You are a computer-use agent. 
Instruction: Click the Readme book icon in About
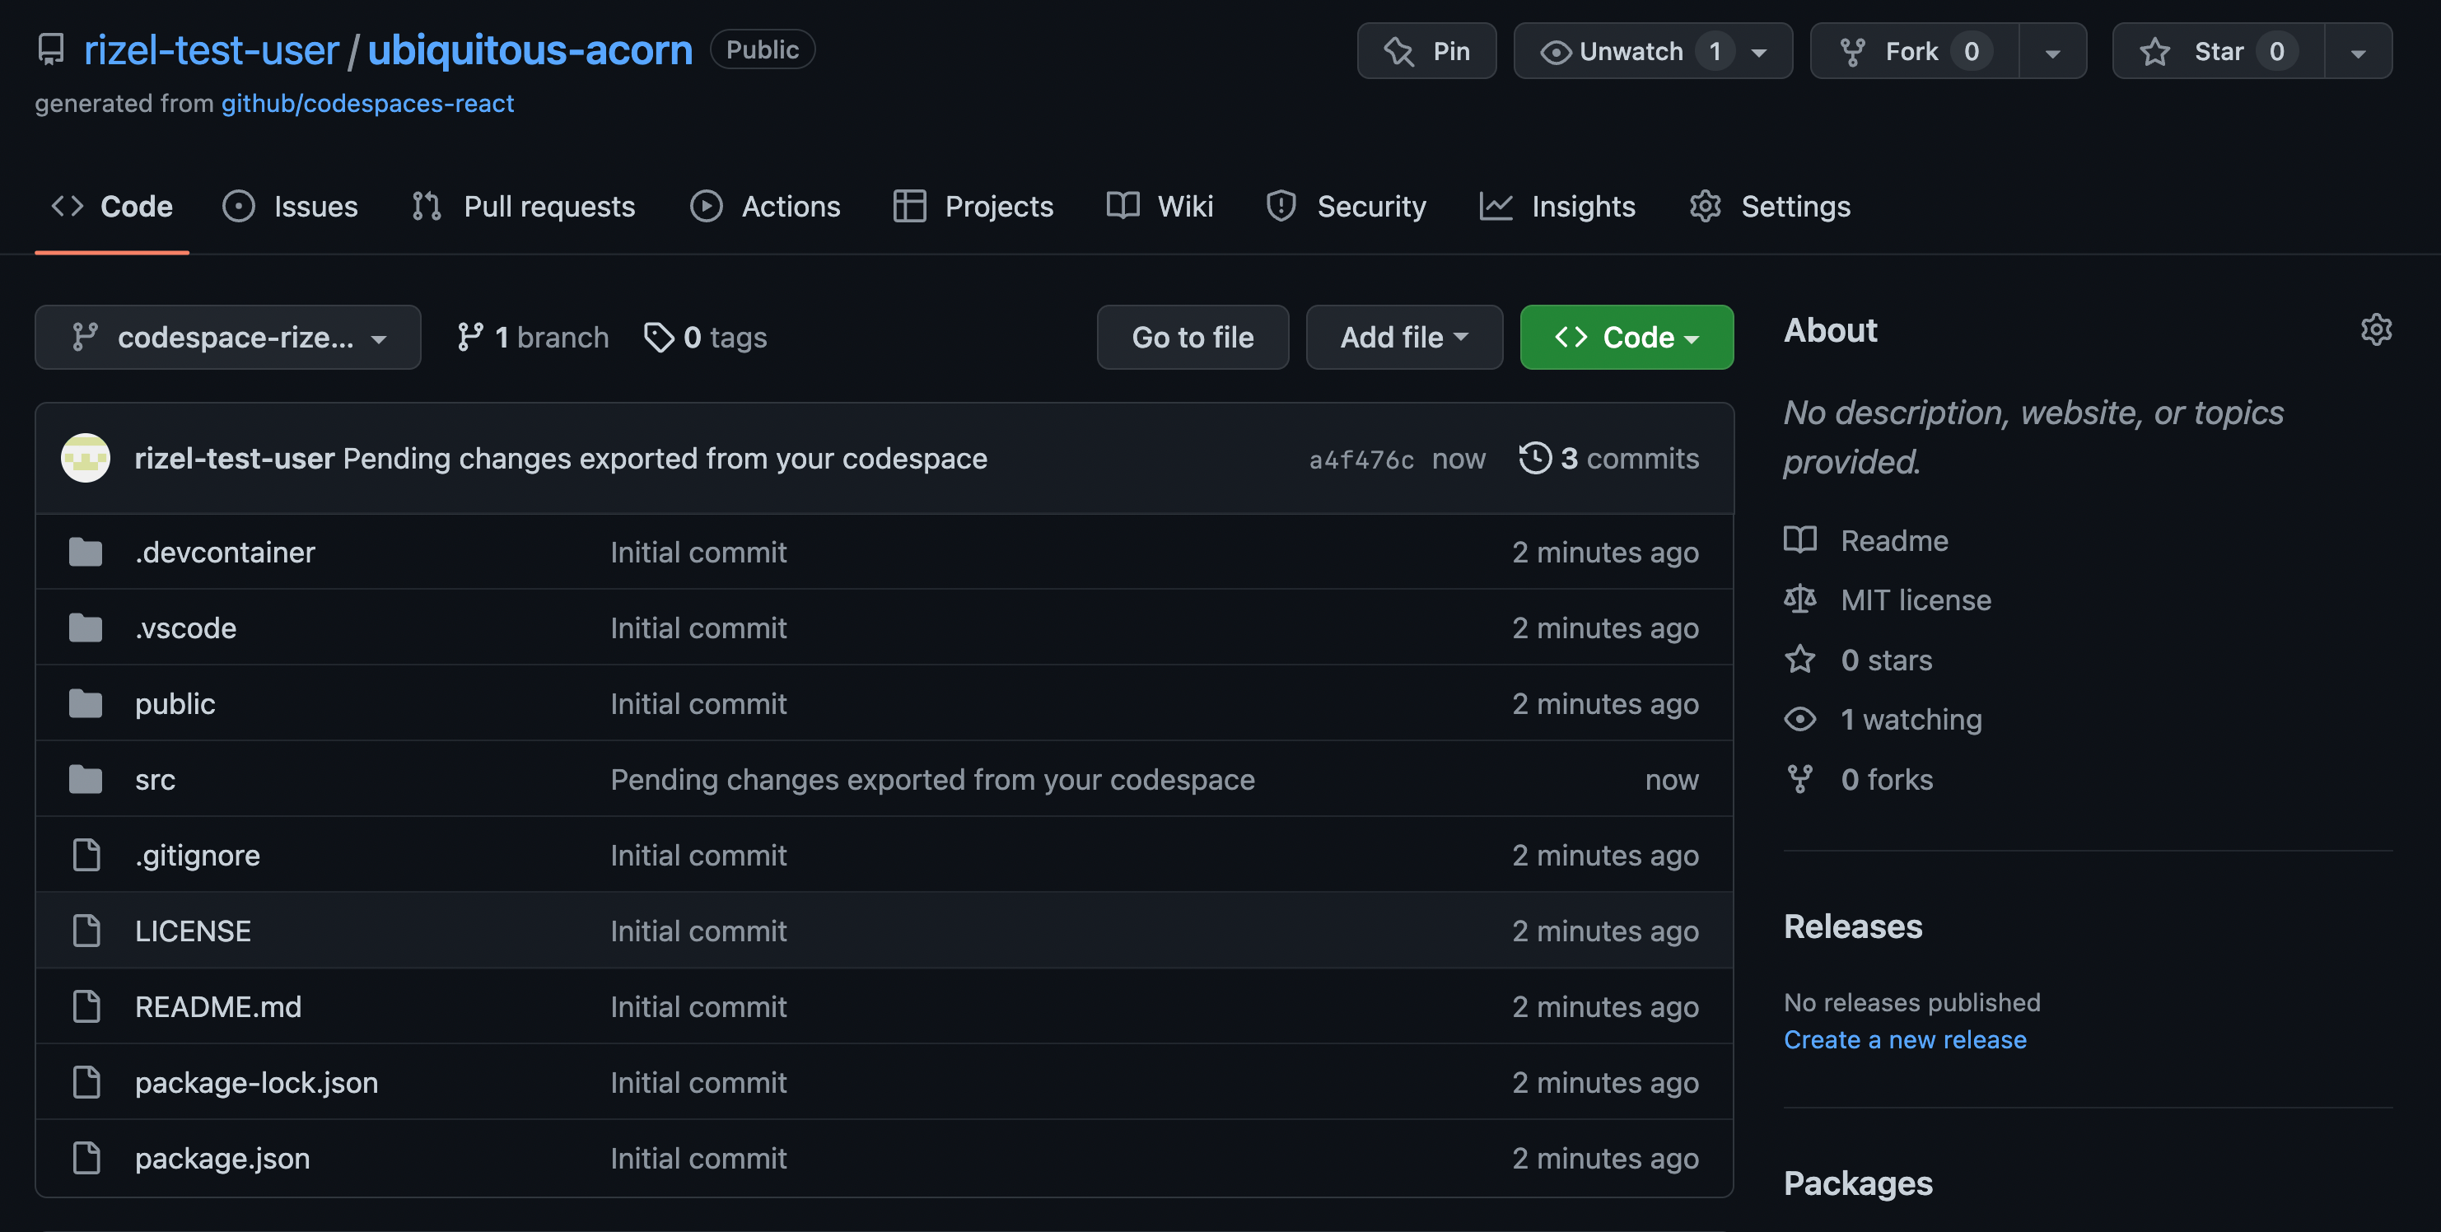click(x=1799, y=540)
